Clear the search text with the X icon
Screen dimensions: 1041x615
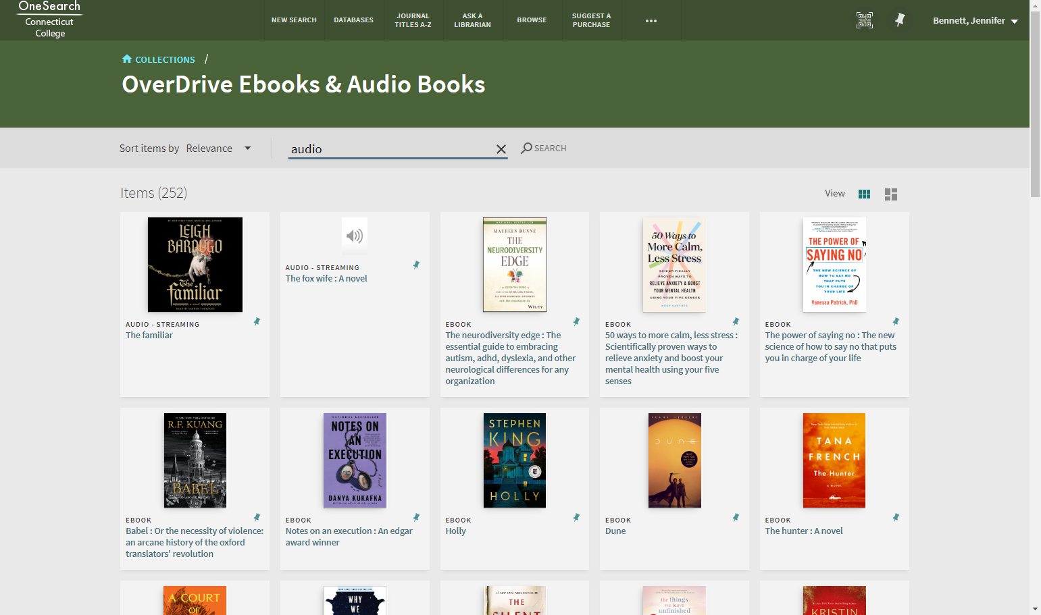tap(501, 149)
